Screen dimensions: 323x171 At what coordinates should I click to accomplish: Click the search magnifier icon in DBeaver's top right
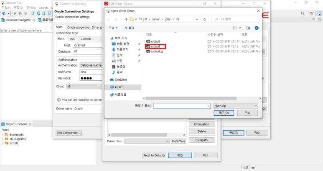coord(303,14)
